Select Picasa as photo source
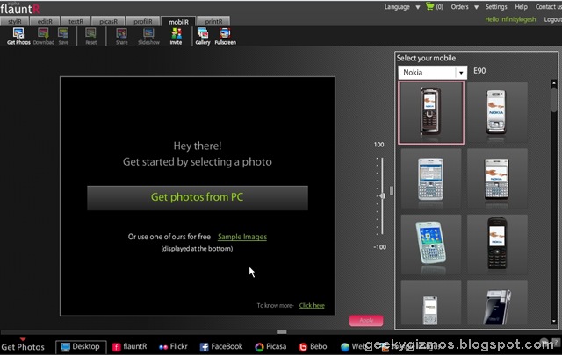The width and height of the screenshot is (562, 355). click(270, 346)
